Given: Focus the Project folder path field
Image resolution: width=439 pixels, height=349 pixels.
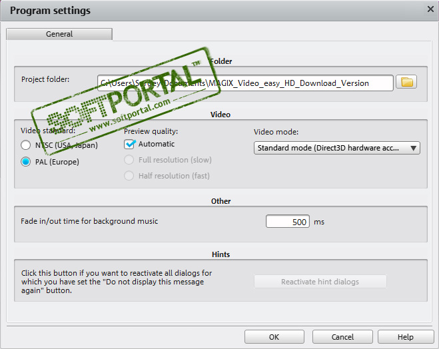Looking at the screenshot, I should point(245,83).
